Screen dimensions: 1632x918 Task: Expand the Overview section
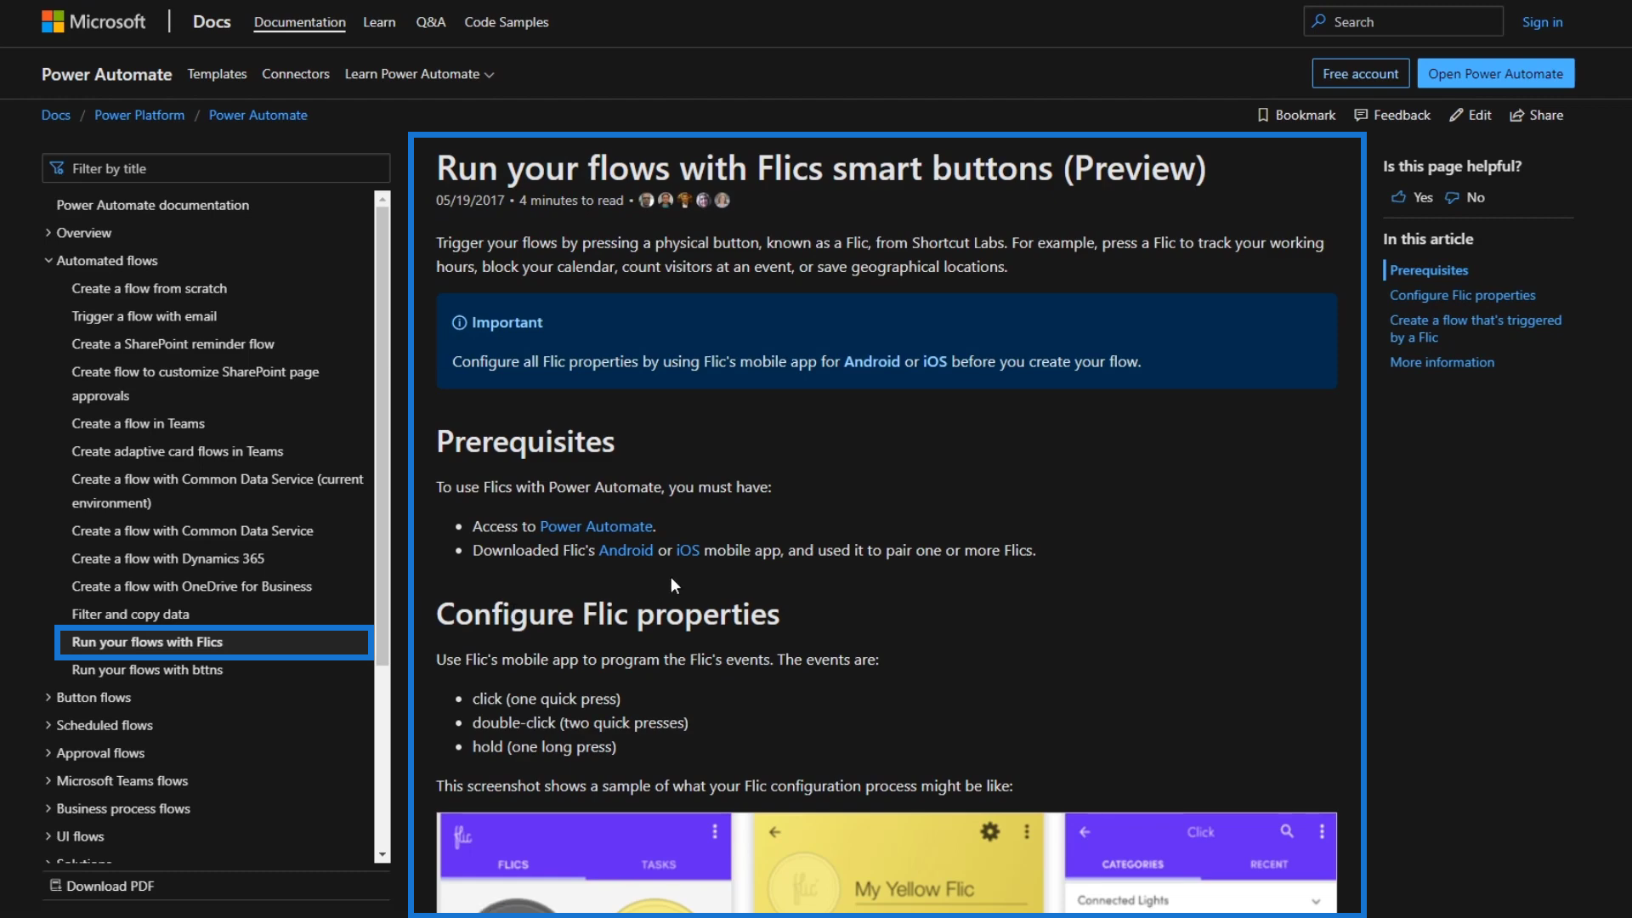(x=48, y=233)
